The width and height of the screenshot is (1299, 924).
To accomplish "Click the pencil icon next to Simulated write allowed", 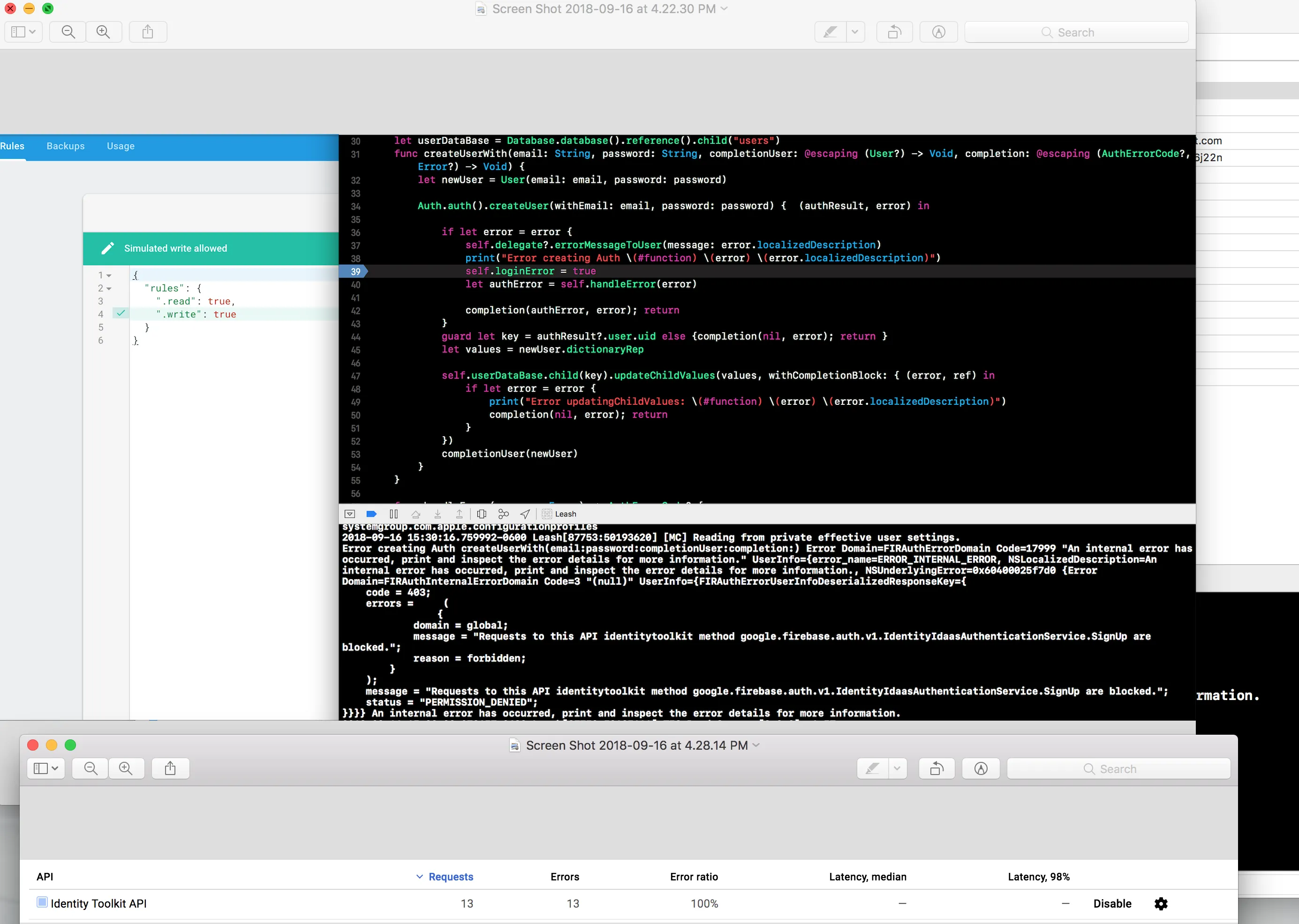I will tap(107, 248).
